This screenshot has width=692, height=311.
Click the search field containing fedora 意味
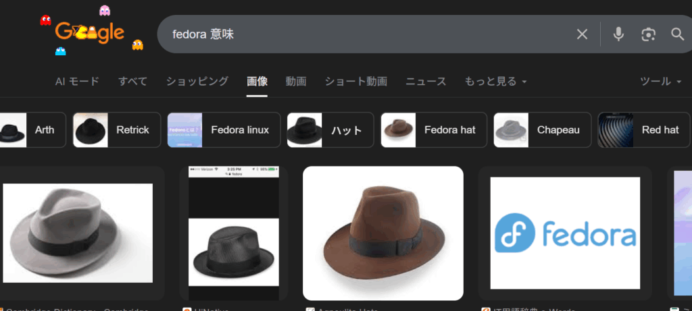pos(365,34)
